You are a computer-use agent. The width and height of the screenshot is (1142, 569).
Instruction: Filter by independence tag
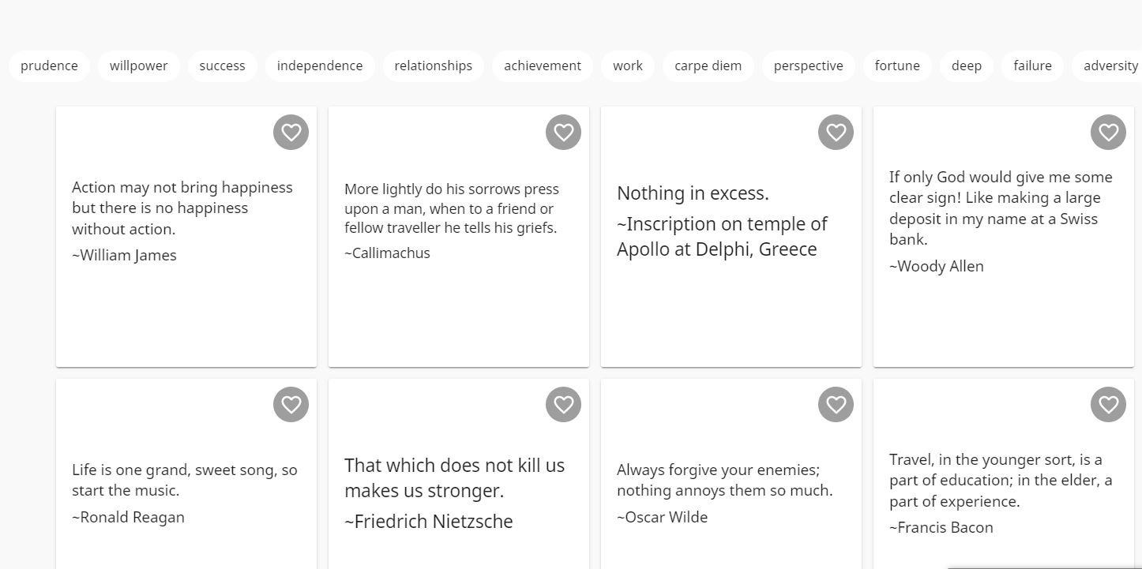click(320, 66)
